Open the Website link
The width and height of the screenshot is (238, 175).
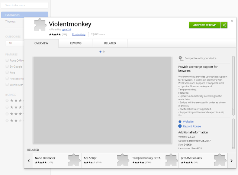[188, 121]
